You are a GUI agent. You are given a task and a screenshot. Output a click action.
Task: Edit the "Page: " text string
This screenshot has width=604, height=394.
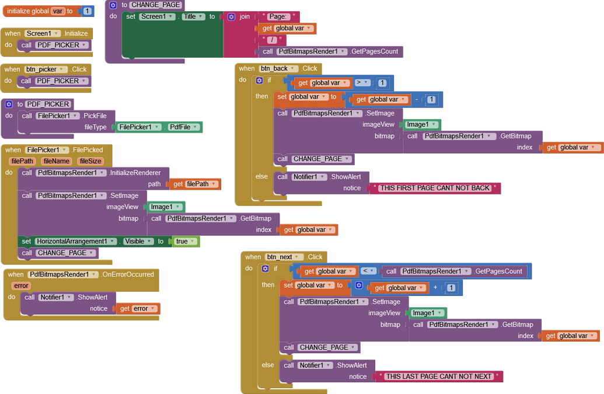[280, 16]
